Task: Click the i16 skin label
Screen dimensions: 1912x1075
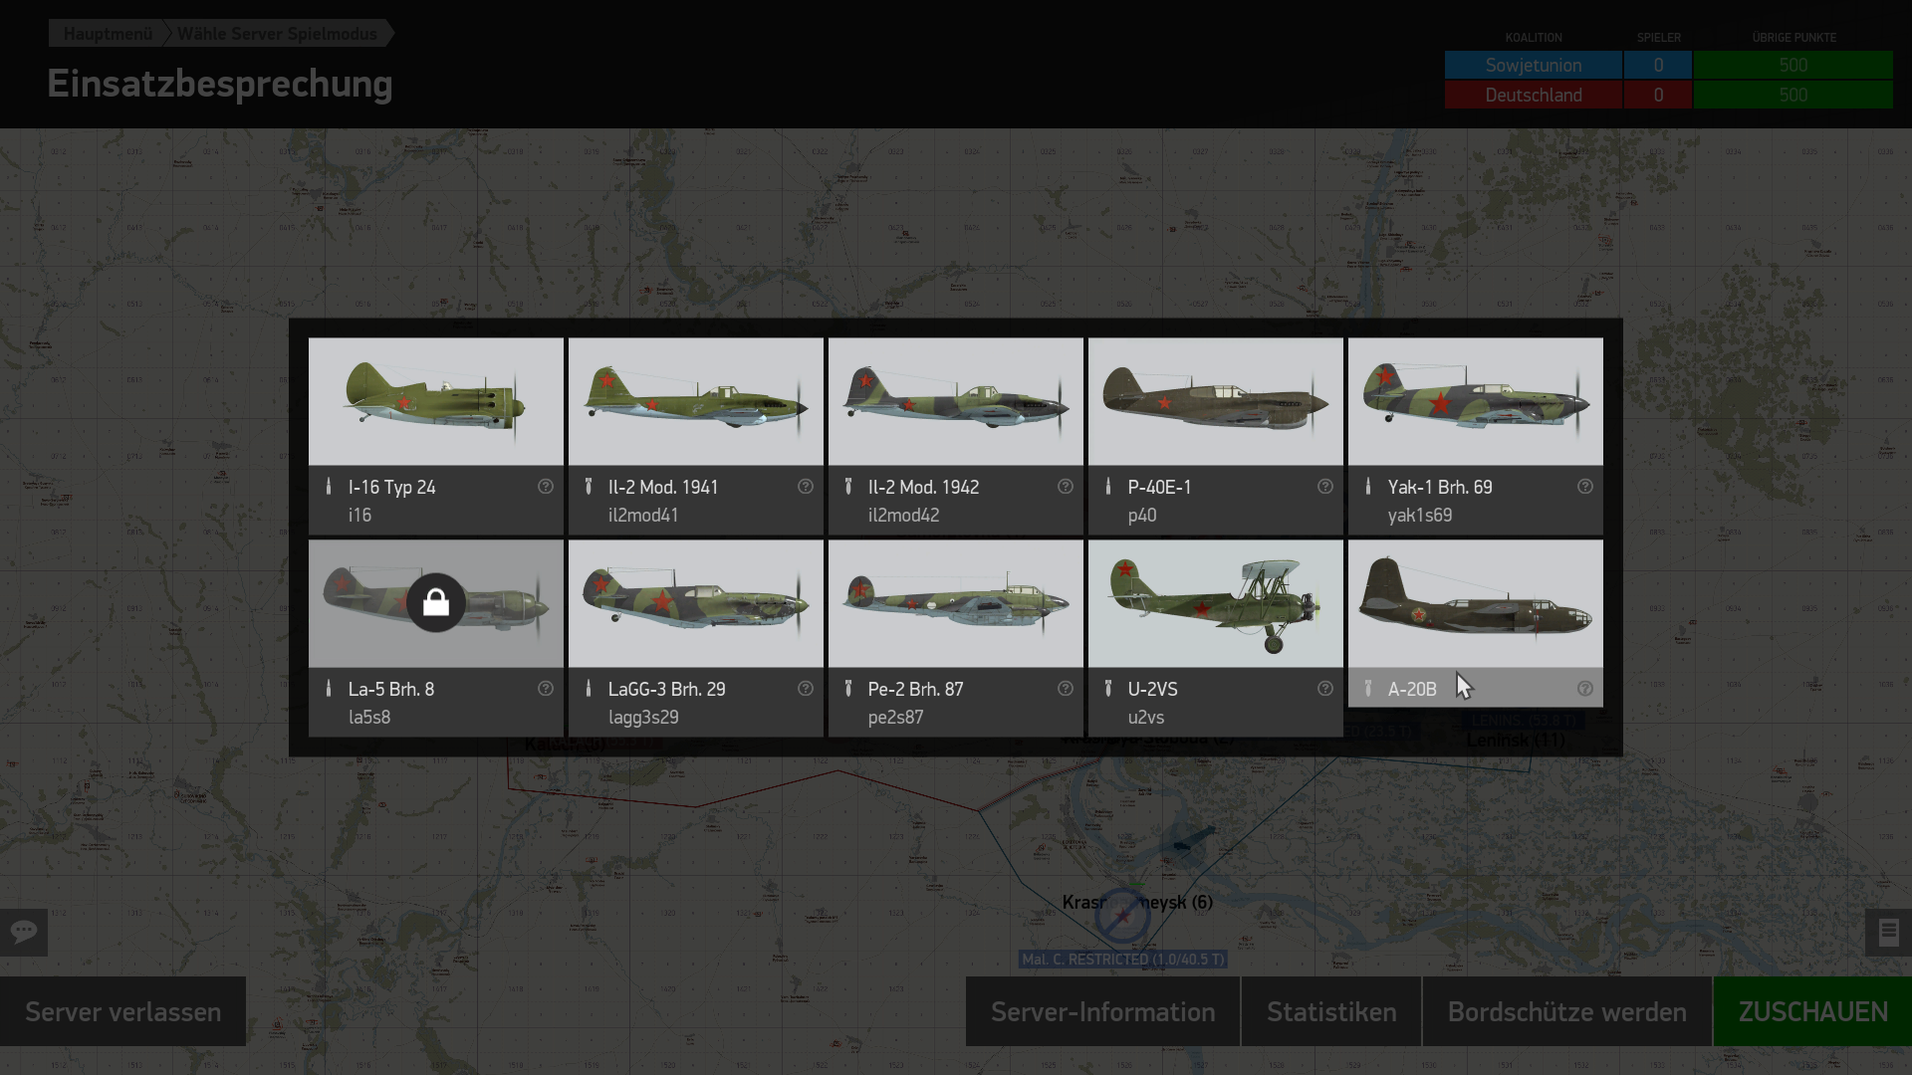Action: coord(359,516)
